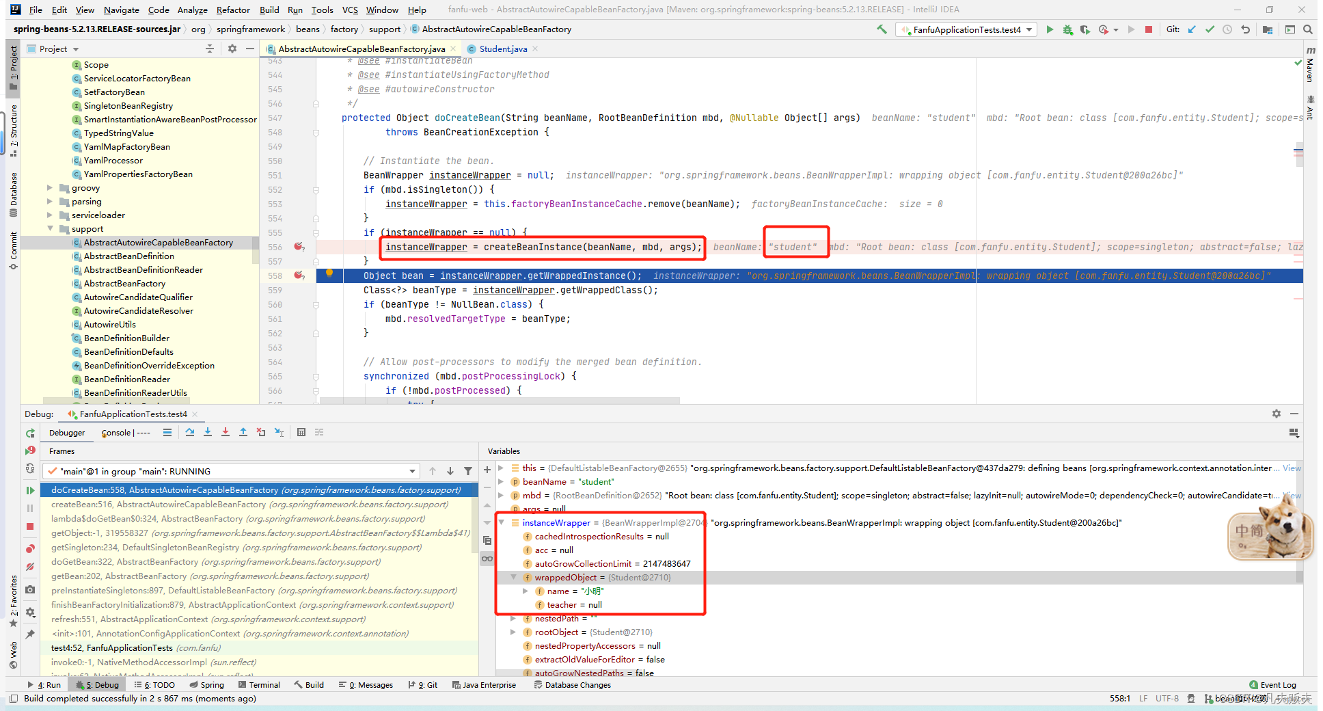Toggle the Database tool window stripe button
The height and width of the screenshot is (711, 1323).
tap(13, 194)
